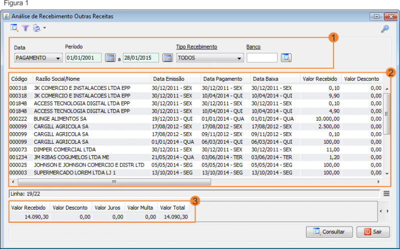Open the printer dropdown arrow
This screenshot has width=400, height=249.
44,28
